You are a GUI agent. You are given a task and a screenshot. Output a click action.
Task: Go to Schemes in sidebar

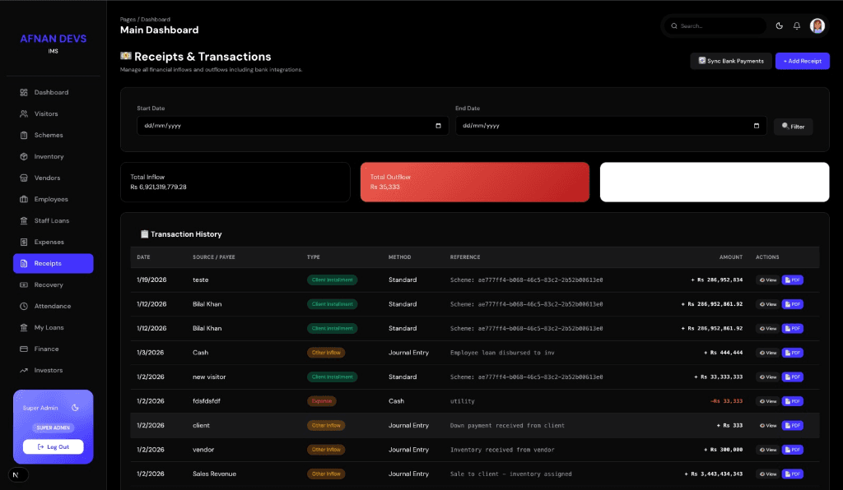click(53, 136)
